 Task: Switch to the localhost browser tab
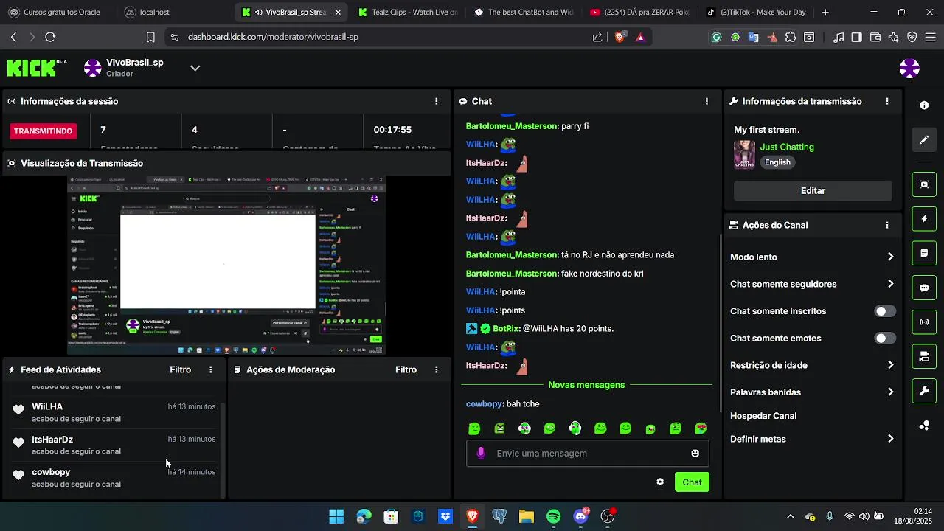click(x=173, y=13)
